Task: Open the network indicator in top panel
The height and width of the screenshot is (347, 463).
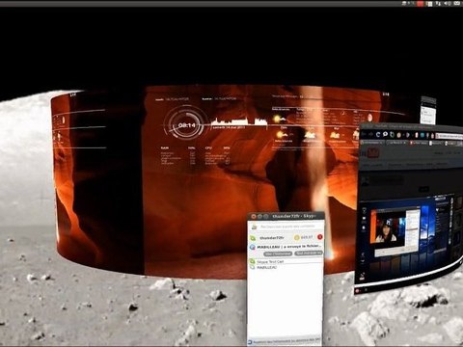Action: (438, 4)
